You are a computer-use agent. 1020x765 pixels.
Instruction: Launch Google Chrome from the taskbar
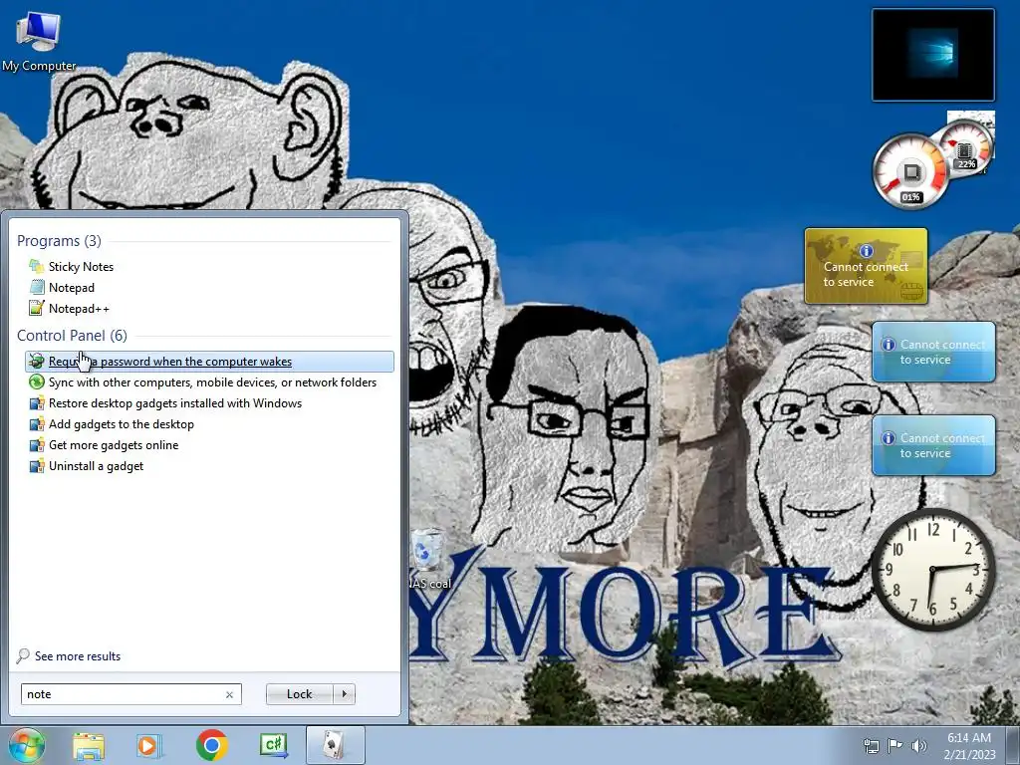pyautogui.click(x=212, y=746)
